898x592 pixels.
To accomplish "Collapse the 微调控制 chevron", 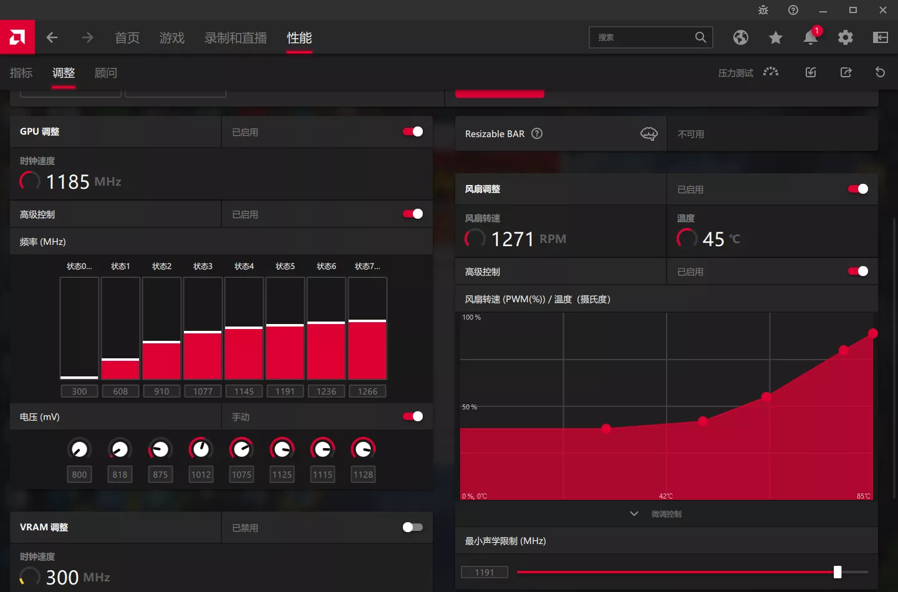I will 634,513.
